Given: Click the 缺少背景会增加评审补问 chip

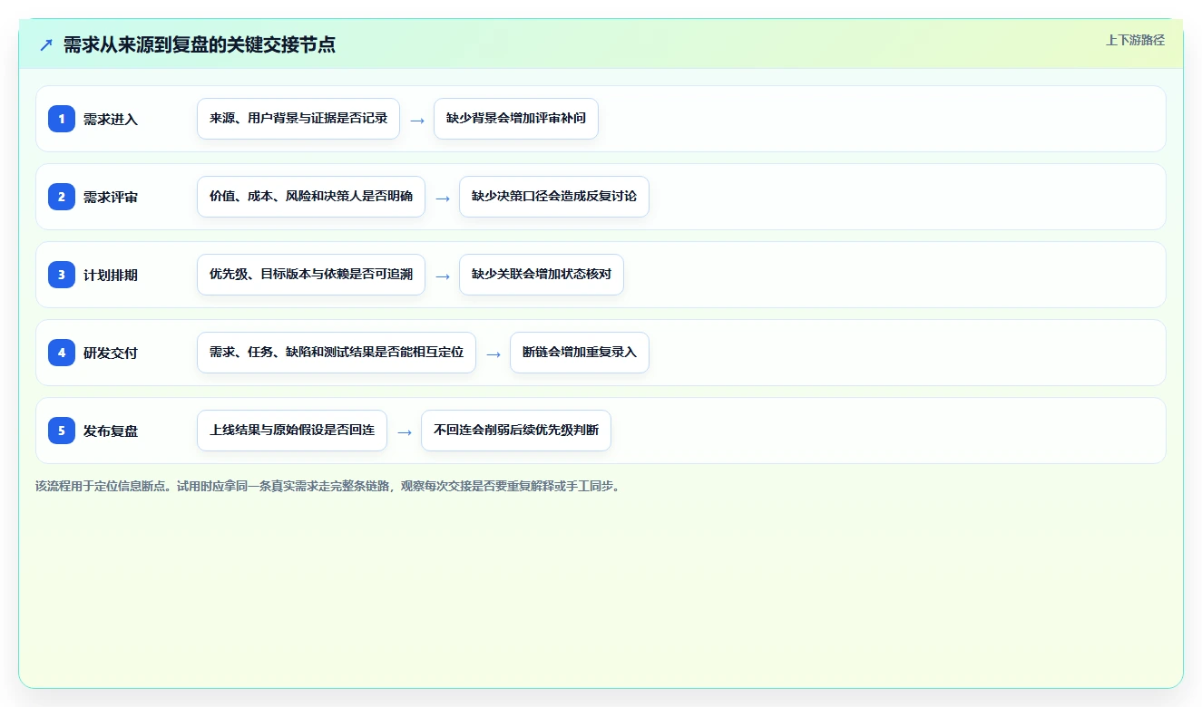Looking at the screenshot, I should [x=516, y=119].
